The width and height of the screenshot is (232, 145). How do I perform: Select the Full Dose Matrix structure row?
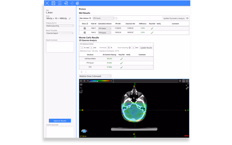point(116,59)
